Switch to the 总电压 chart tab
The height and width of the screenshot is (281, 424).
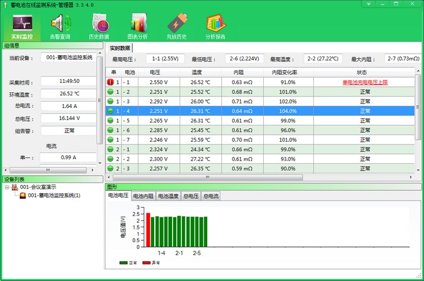[x=190, y=196]
